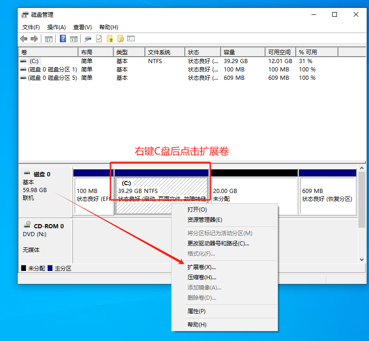
Task: Click the Back arrow toolbar icon
Action: coord(24,39)
